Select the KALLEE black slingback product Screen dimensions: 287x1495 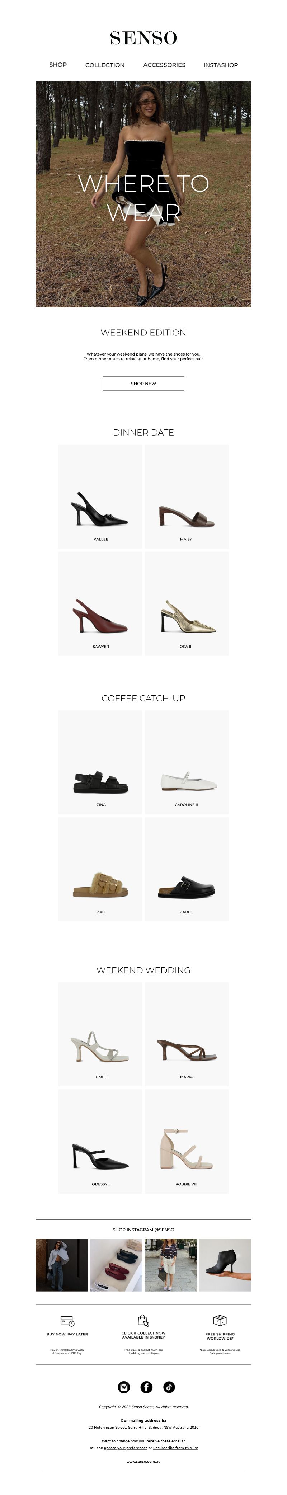(x=100, y=497)
